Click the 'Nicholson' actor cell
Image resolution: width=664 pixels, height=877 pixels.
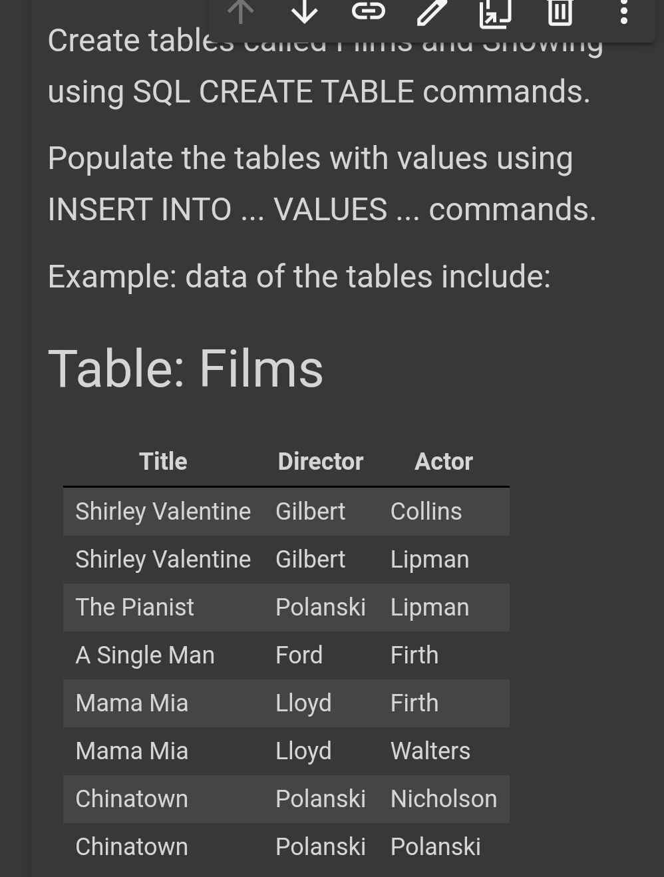[x=444, y=799]
